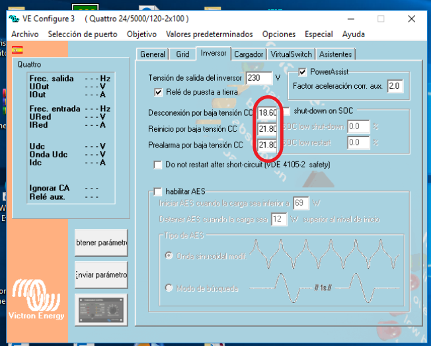Click the Ignorar CA status label
Viewport: 431px width, 346px height.
click(50, 188)
